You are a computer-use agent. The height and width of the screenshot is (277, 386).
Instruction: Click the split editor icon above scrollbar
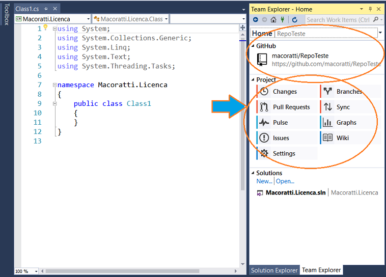coord(242,27)
